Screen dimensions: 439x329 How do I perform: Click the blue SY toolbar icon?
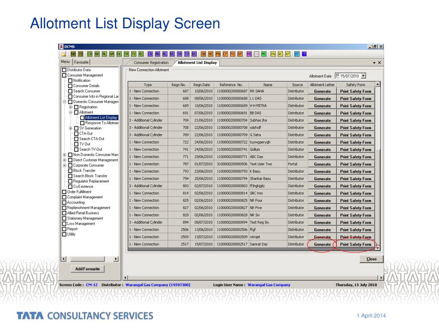297,54
